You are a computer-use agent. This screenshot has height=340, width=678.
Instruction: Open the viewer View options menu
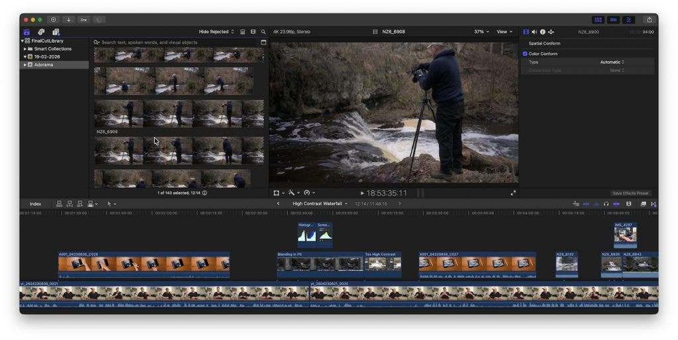tap(504, 32)
